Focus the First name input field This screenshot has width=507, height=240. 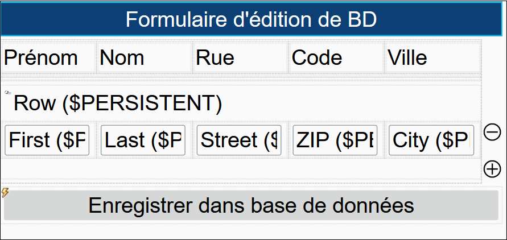tap(47, 140)
